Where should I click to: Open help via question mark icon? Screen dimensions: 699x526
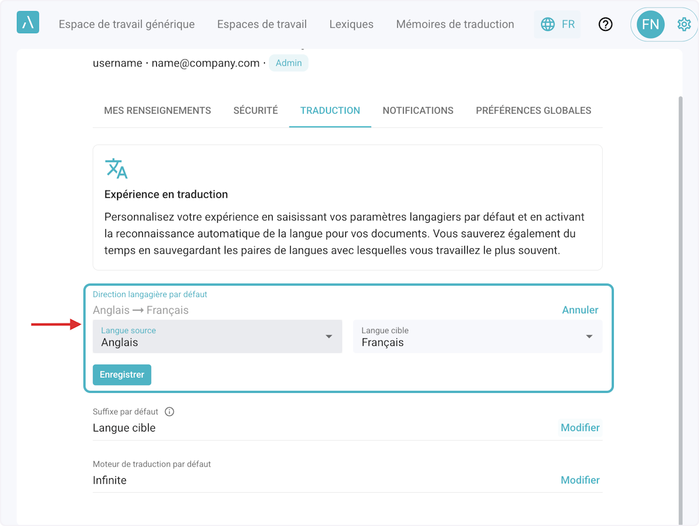(x=606, y=24)
